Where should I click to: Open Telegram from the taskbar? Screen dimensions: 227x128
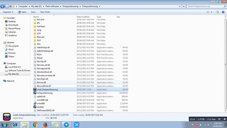point(66,125)
